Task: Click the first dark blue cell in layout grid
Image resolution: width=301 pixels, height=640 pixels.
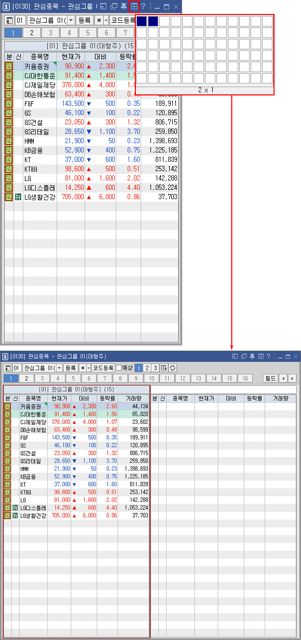Action: (141, 21)
